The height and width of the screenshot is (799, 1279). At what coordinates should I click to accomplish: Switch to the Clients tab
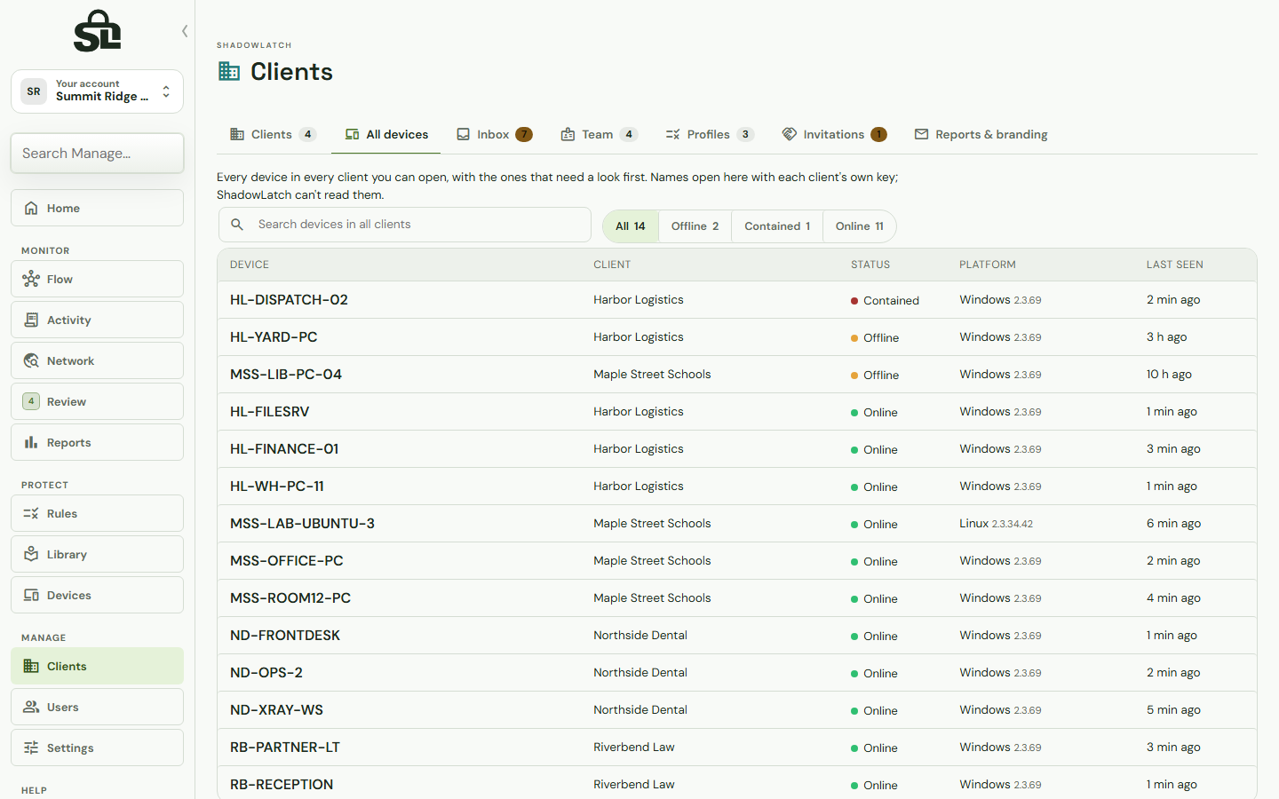[273, 134]
